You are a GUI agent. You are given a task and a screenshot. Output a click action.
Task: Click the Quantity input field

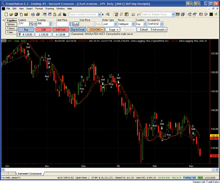pos(43,24)
